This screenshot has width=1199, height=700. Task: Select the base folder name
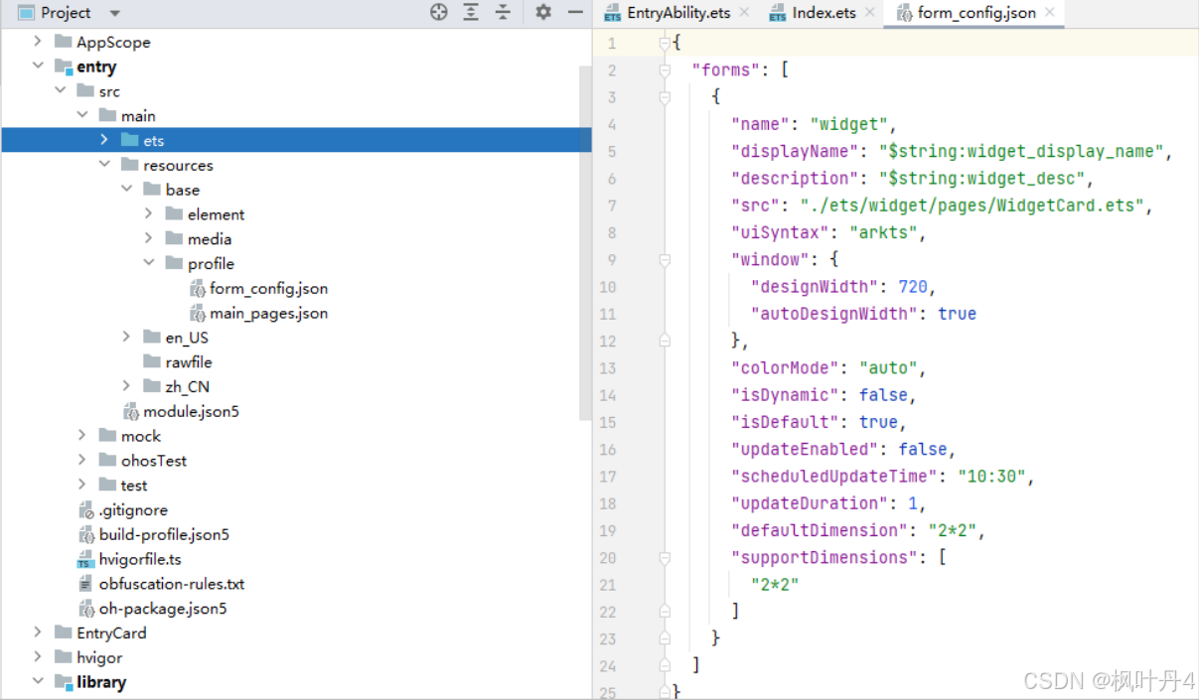183,191
